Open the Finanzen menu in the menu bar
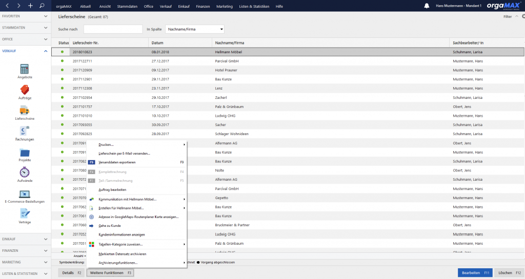The height and width of the screenshot is (279, 525). (x=203, y=6)
